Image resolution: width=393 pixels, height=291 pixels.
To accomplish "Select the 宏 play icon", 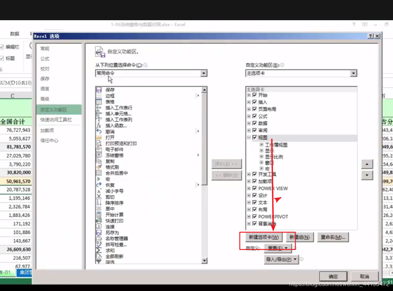I will 99,179.
